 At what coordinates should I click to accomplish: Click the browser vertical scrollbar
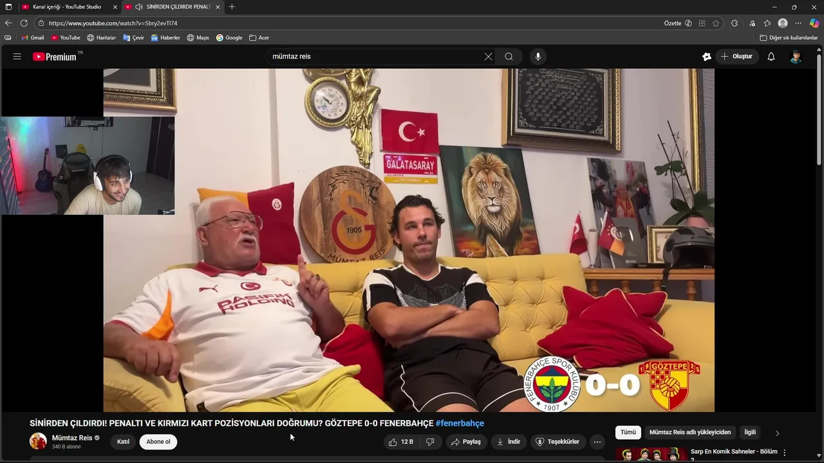820,109
